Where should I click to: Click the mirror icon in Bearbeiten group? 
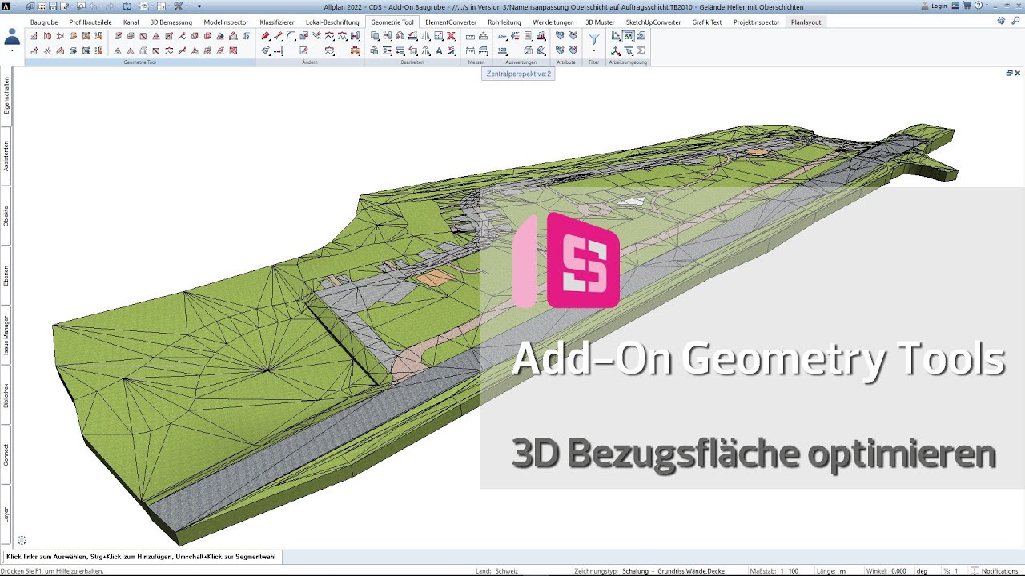pyautogui.click(x=426, y=35)
